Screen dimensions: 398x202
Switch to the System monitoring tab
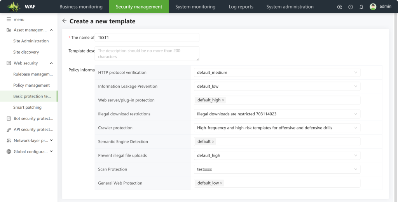(x=195, y=7)
